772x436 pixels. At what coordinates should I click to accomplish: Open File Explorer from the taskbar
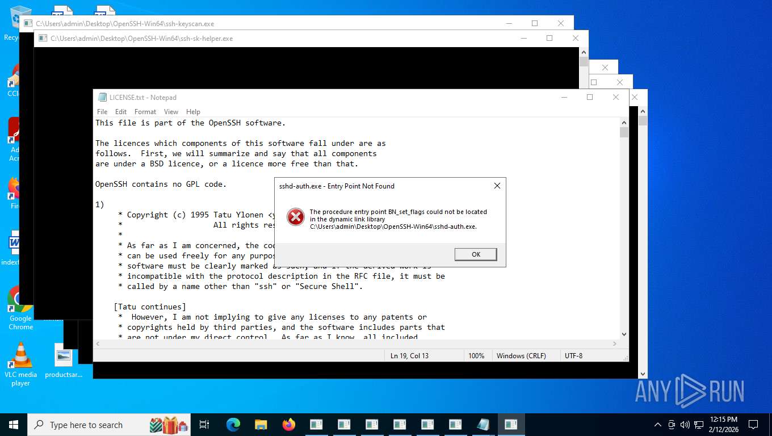(x=261, y=425)
